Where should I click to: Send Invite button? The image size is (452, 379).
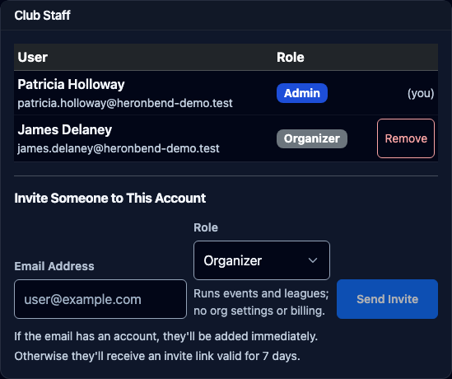(x=387, y=299)
